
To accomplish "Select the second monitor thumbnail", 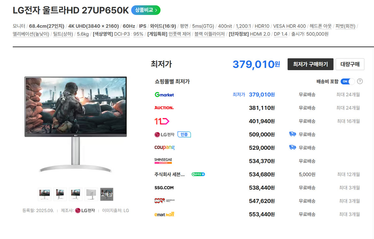I will click(x=60, y=194).
